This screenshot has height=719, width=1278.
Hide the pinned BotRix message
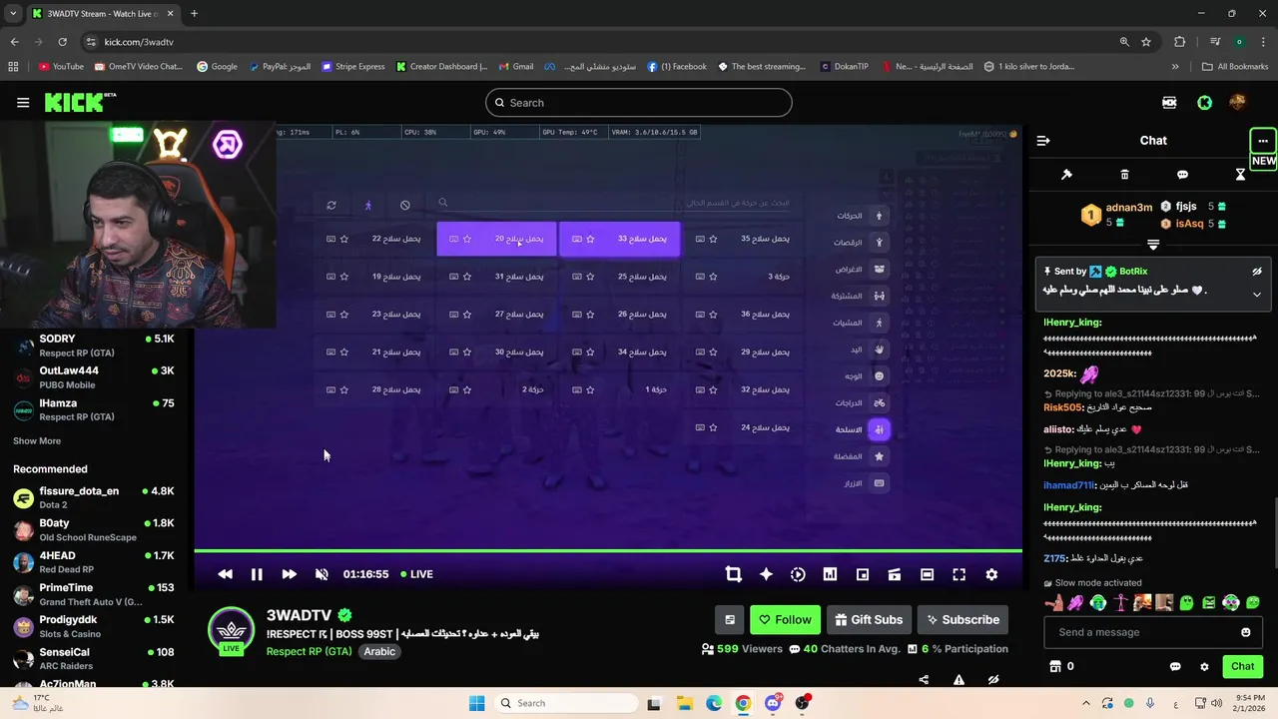(x=1257, y=271)
